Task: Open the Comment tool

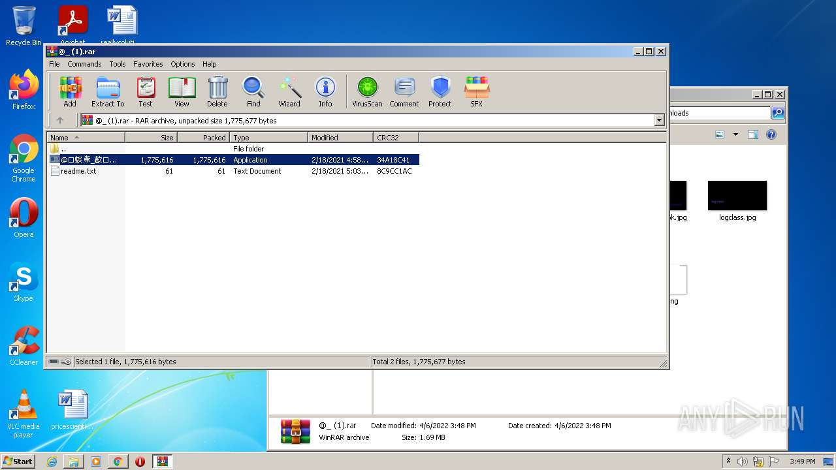Action: coord(404,91)
